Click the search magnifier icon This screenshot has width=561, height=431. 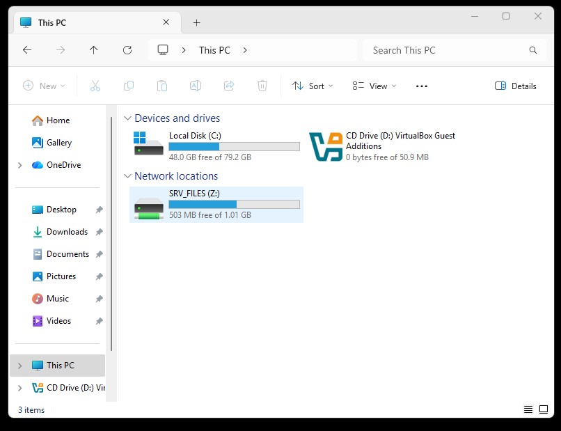(533, 50)
